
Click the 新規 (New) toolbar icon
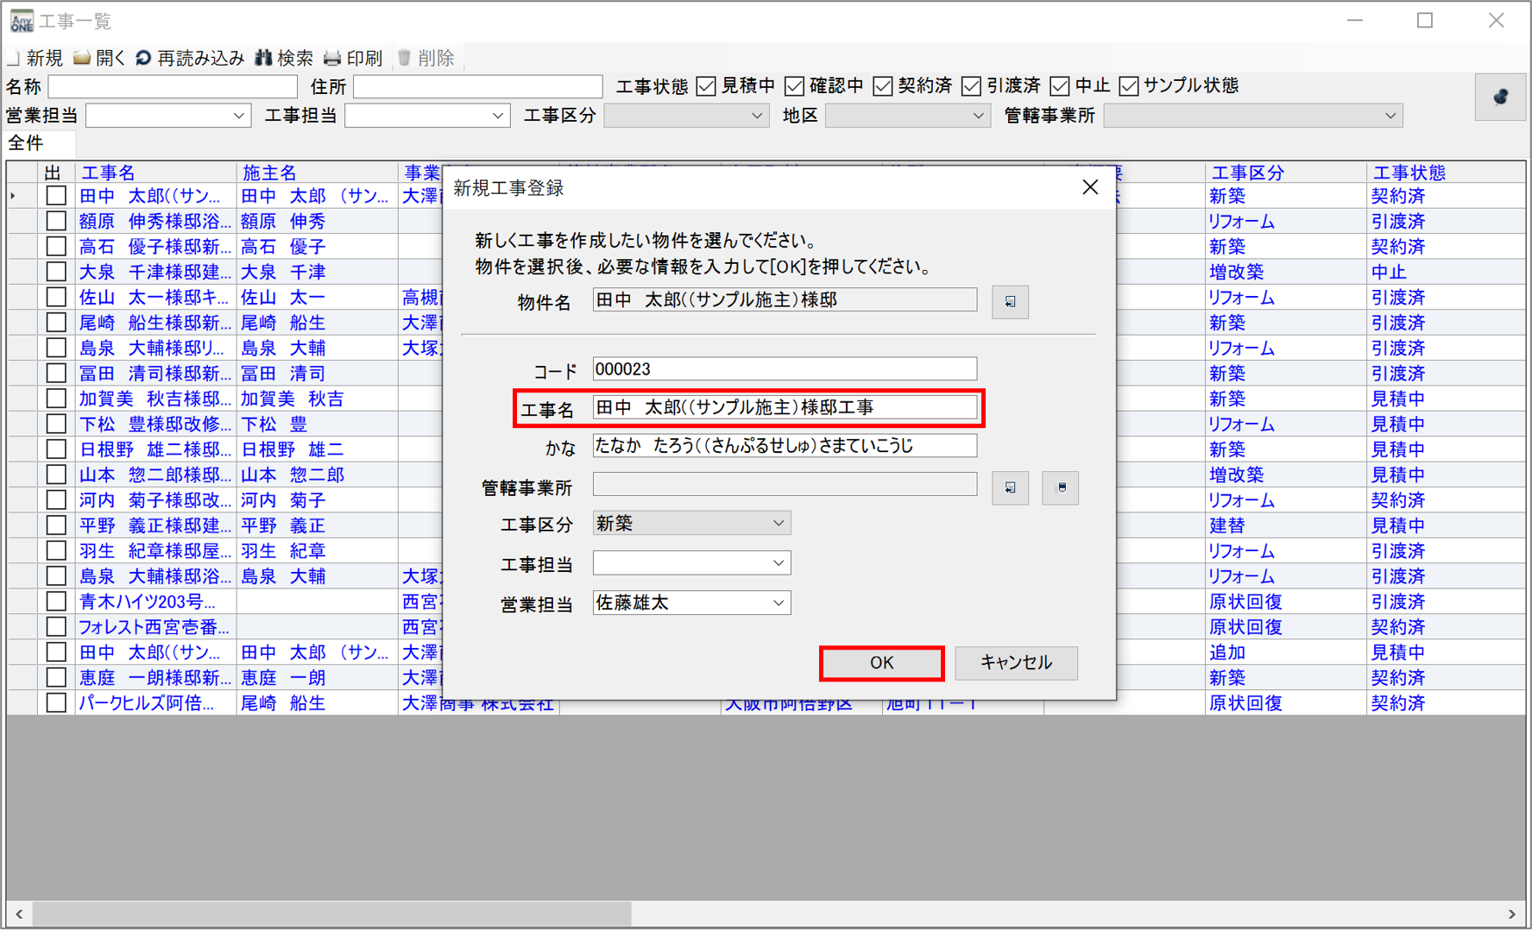(15, 58)
